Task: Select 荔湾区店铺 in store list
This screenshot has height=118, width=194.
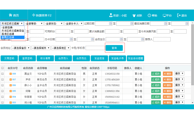Action: click(x=13, y=34)
